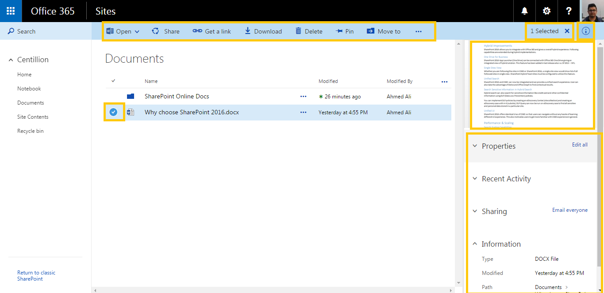Collapse the Centillion navigation group
Screen dimensions: 604x293
tap(11, 60)
